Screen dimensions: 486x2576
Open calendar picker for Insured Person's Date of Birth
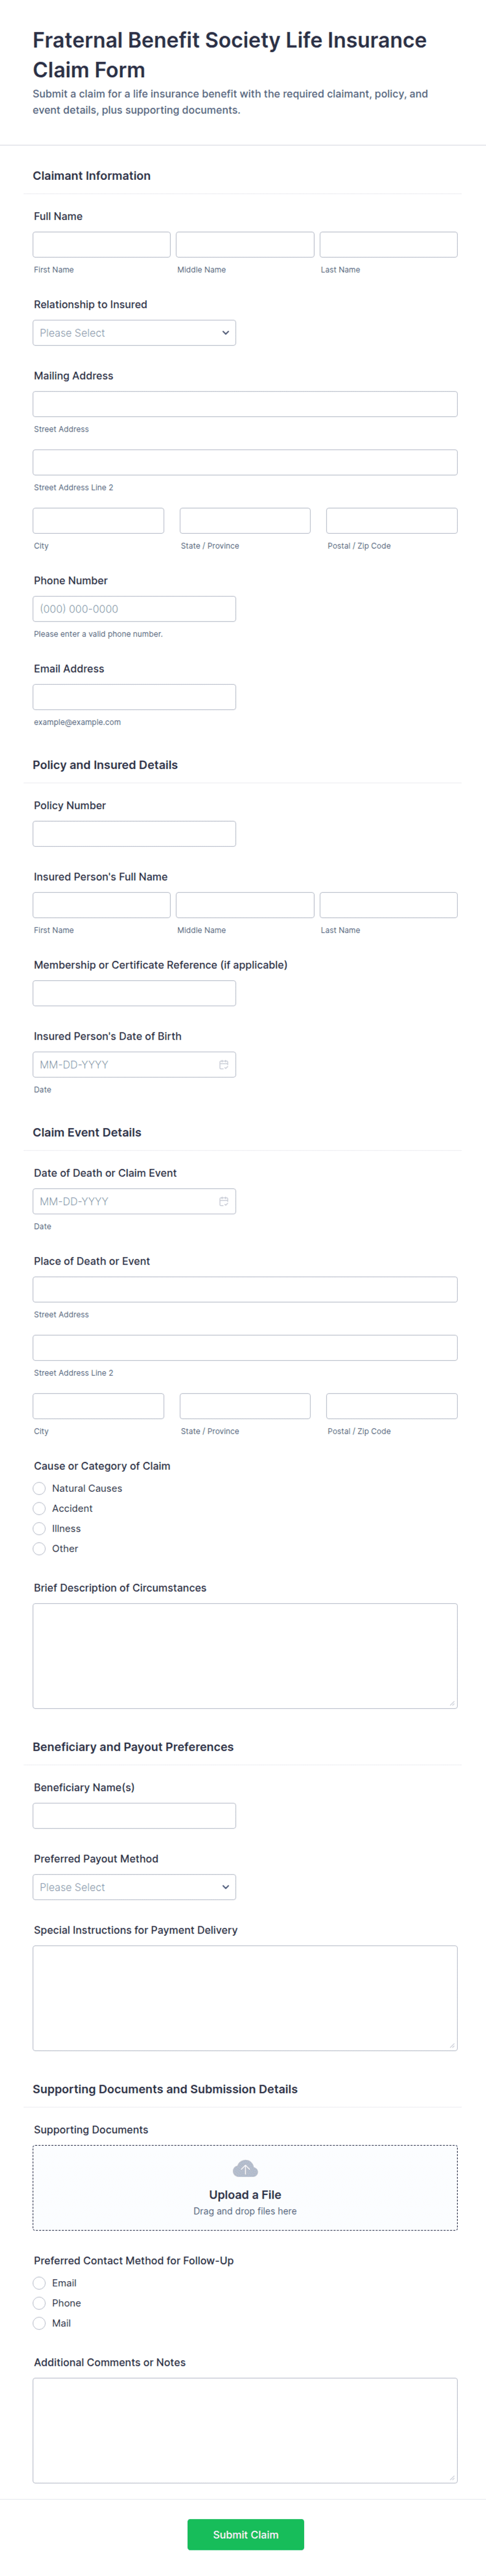223,1064
